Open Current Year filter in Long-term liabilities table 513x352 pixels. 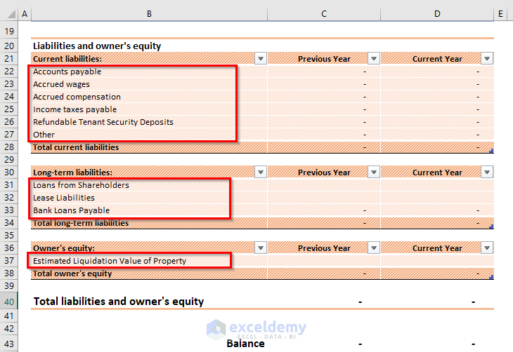[487, 172]
